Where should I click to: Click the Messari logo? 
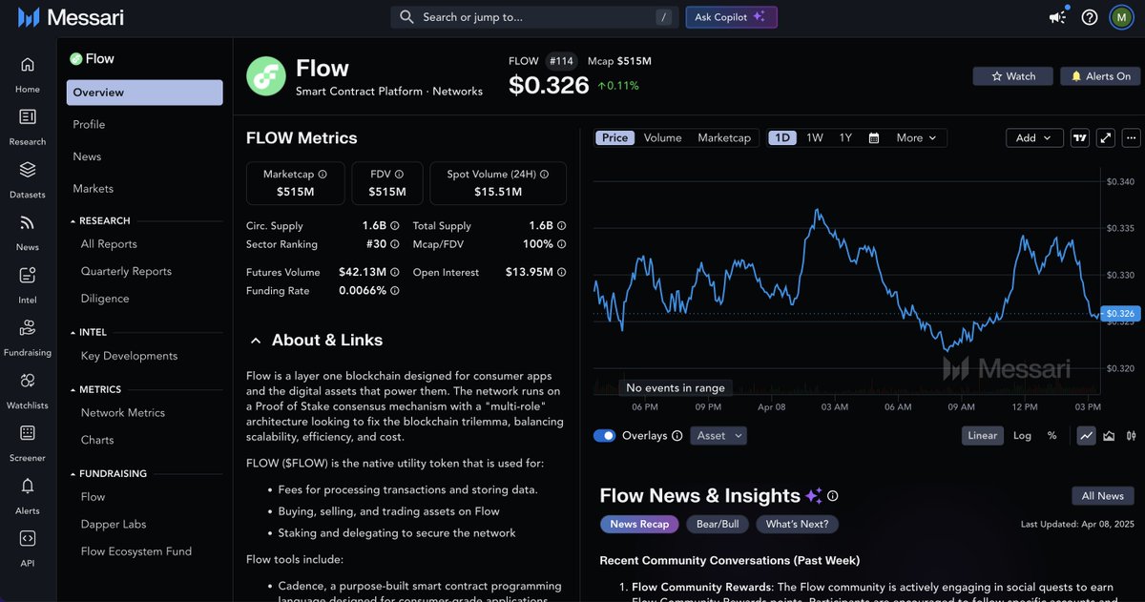71,17
